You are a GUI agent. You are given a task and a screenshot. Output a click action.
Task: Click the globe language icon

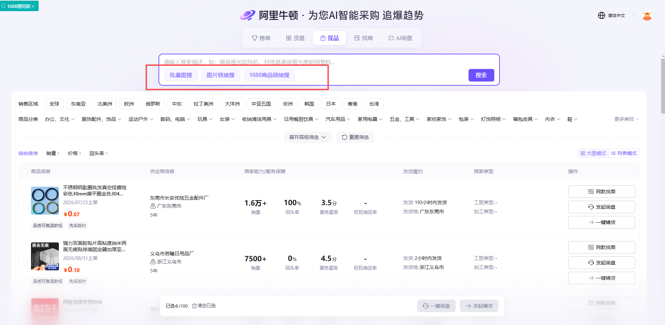pyautogui.click(x=602, y=15)
